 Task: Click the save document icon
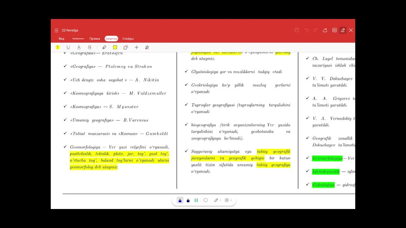tap(297, 30)
